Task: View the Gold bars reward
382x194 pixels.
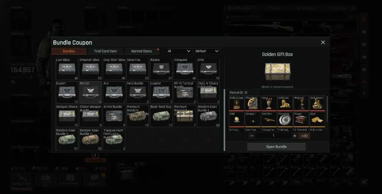Action: tap(317, 120)
